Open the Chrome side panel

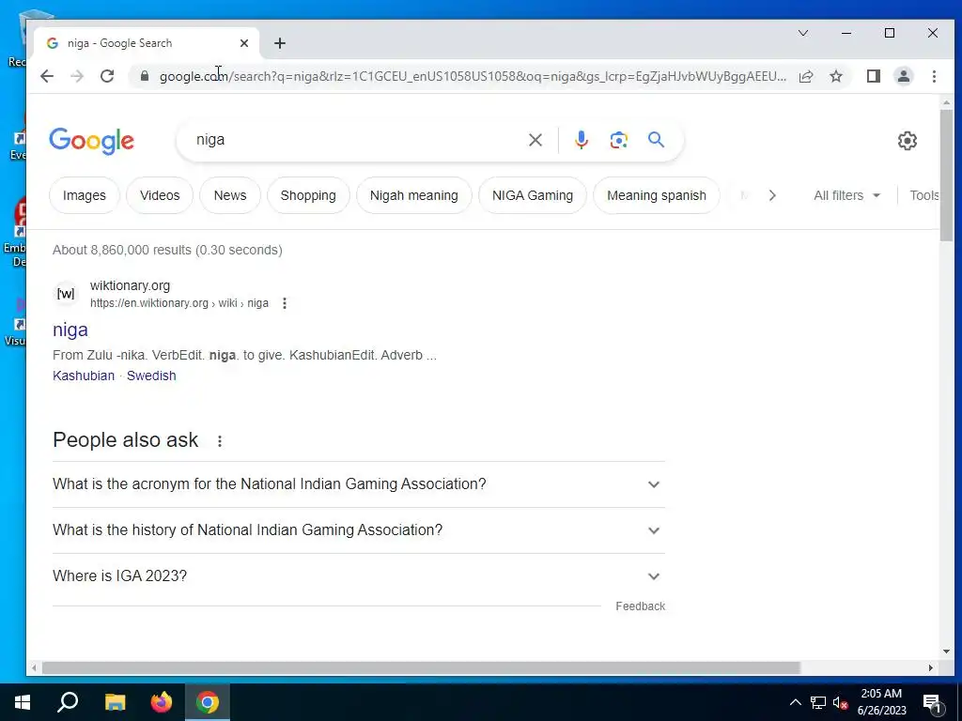(873, 76)
